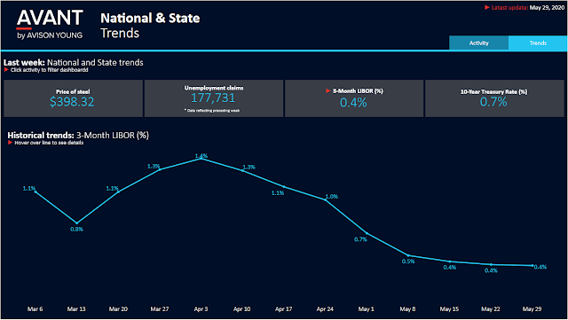Image resolution: width=568 pixels, height=320 pixels.
Task: Click the Historical trends chart title
Action: (78, 136)
